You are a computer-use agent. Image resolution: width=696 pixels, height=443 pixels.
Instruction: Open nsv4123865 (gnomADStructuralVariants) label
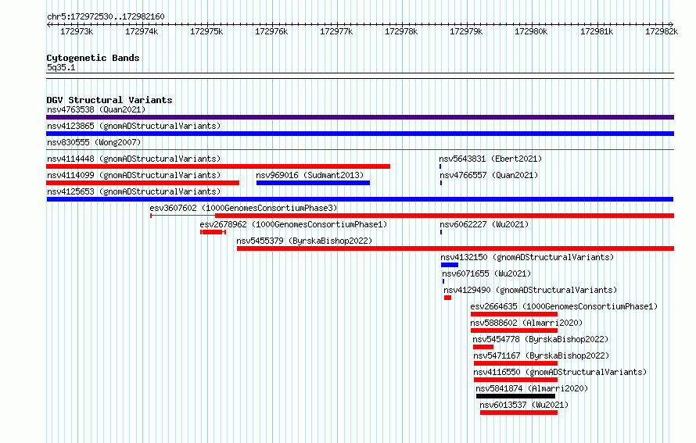[x=134, y=126]
